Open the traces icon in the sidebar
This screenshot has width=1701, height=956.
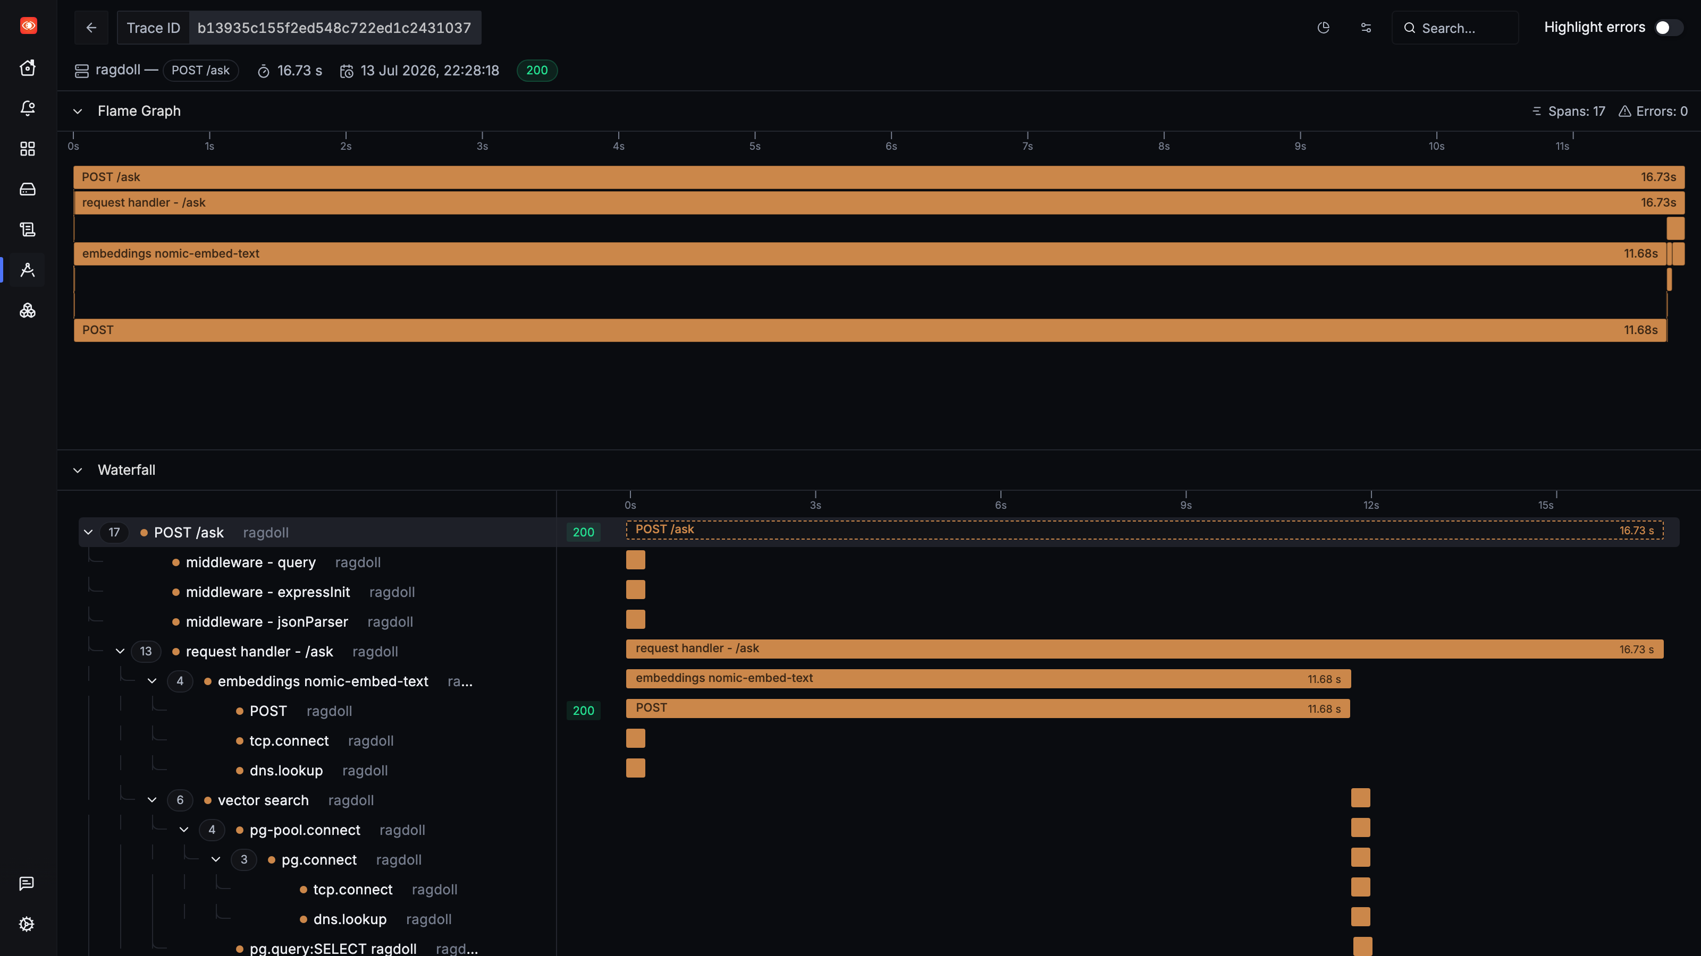pyautogui.click(x=28, y=270)
